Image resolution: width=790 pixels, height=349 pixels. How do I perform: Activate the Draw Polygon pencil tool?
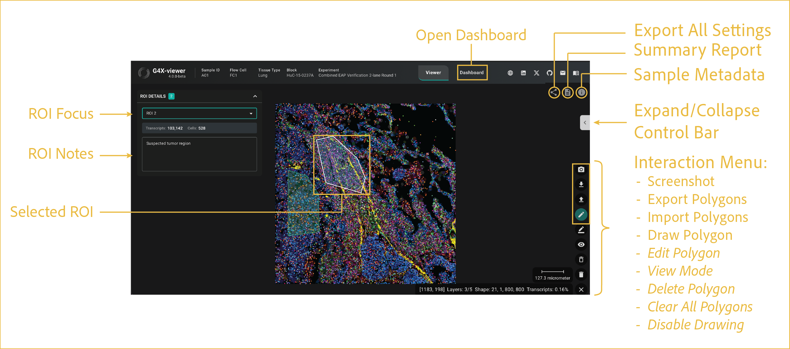coord(581,214)
